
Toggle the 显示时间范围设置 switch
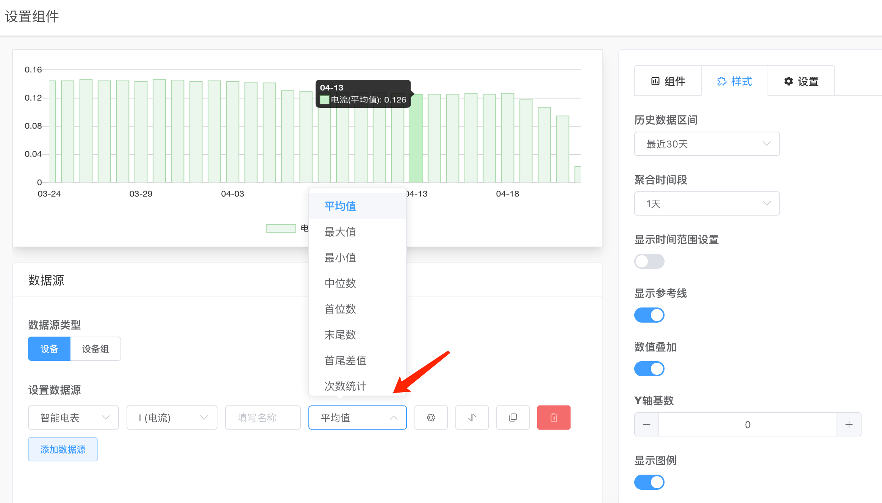649,261
